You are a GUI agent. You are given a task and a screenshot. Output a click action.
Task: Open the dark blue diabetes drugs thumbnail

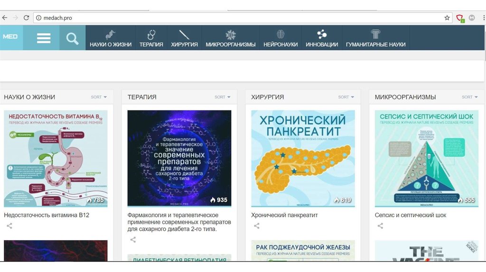(x=179, y=158)
